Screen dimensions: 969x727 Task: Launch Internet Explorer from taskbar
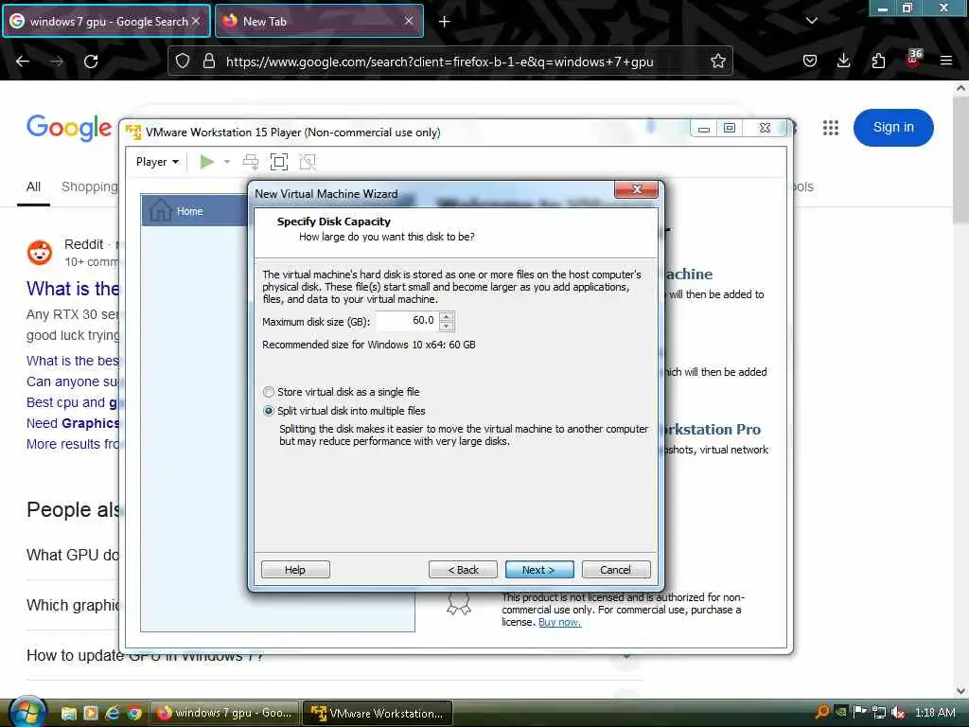[x=113, y=714]
